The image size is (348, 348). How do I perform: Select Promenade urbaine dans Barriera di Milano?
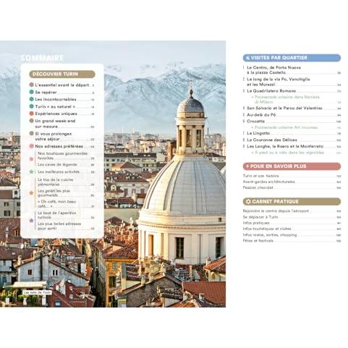click(x=296, y=99)
